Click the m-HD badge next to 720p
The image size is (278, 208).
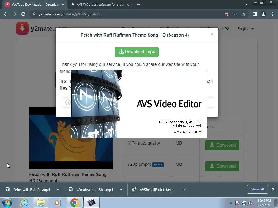coord(158,165)
